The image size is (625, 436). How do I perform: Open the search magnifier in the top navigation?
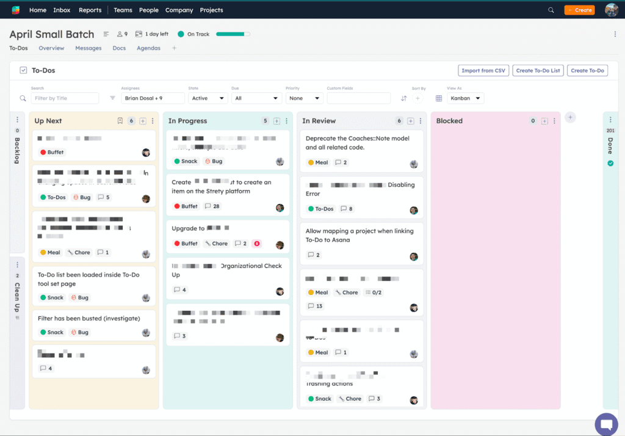click(551, 10)
